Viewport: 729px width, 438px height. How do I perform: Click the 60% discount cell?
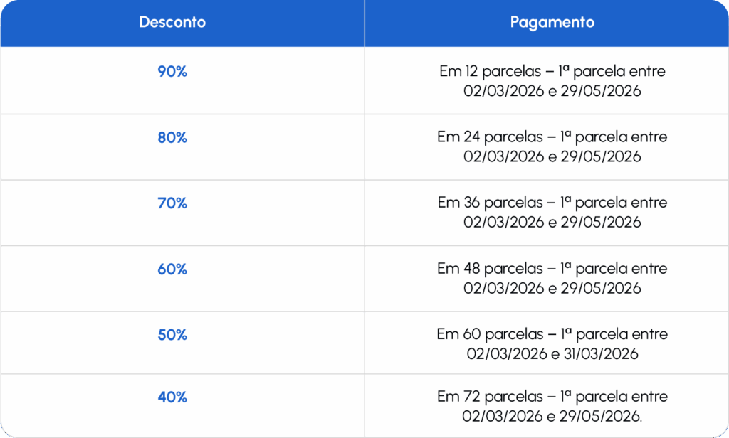(x=172, y=269)
